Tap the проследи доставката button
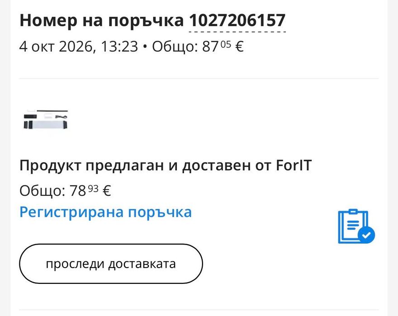This screenshot has width=398, height=316. 111,264
